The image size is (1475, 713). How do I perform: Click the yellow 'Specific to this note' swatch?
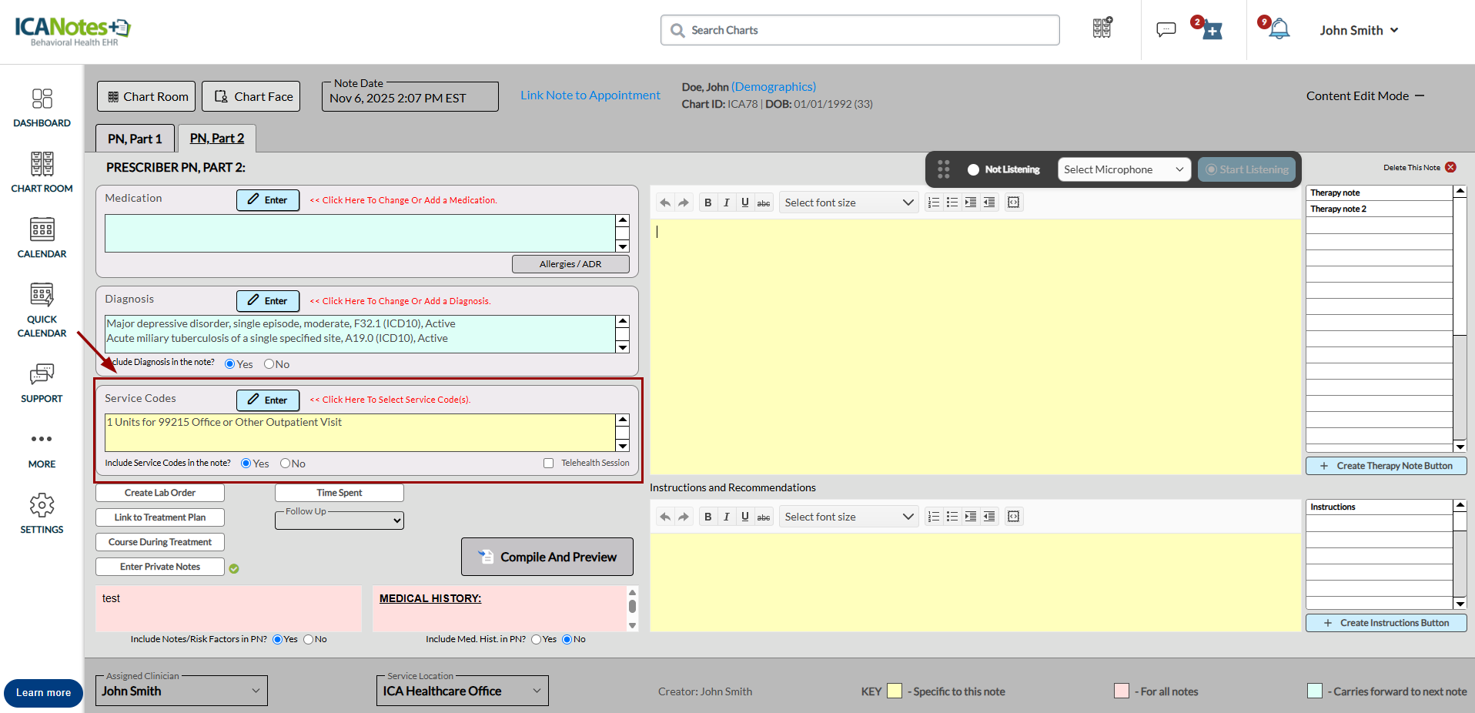(894, 691)
